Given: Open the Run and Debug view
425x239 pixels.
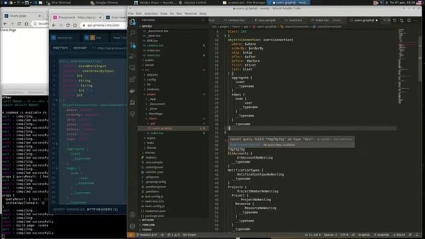Looking at the screenshot, I should click(132, 56).
